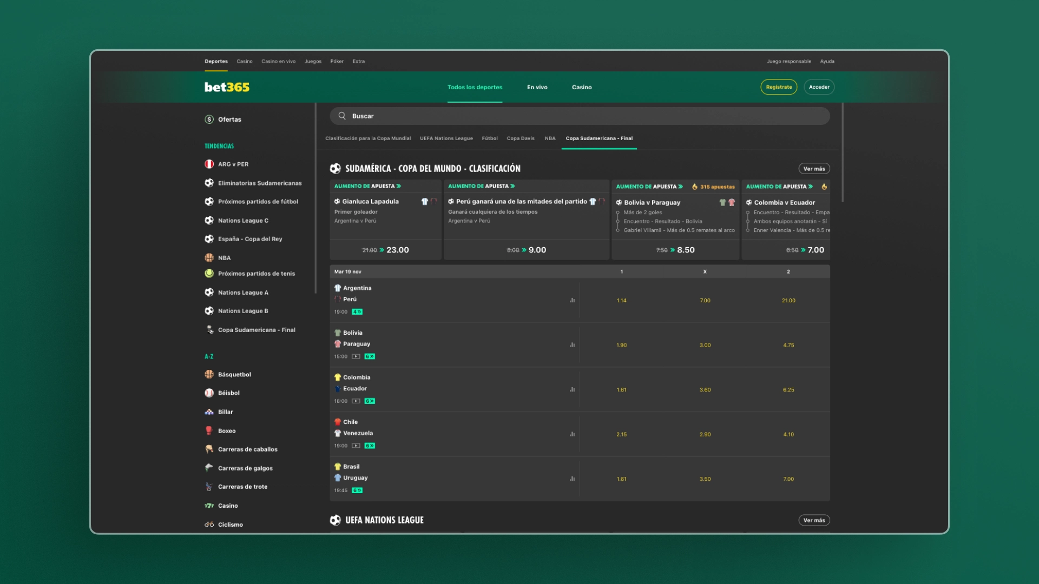This screenshot has width=1039, height=584.
Task: Click the main content scrollbar
Action: [843, 152]
